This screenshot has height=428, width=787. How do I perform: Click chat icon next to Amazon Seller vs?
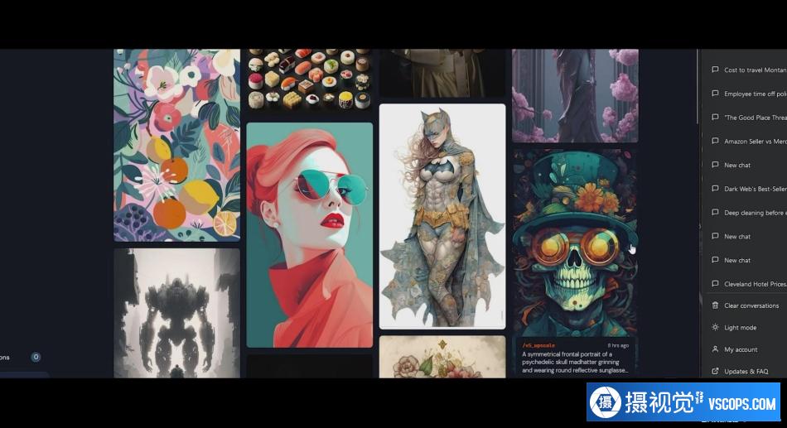tap(715, 141)
